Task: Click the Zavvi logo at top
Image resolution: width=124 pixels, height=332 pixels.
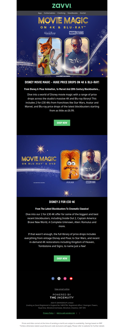Action: coord(62,6)
